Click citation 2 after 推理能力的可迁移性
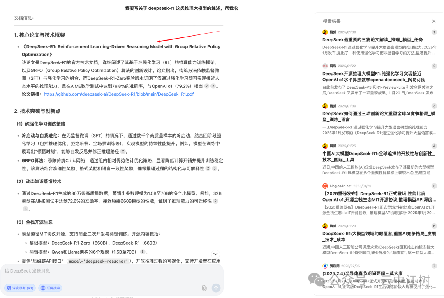Viewport: 444px width, 298px height. [215, 201]
